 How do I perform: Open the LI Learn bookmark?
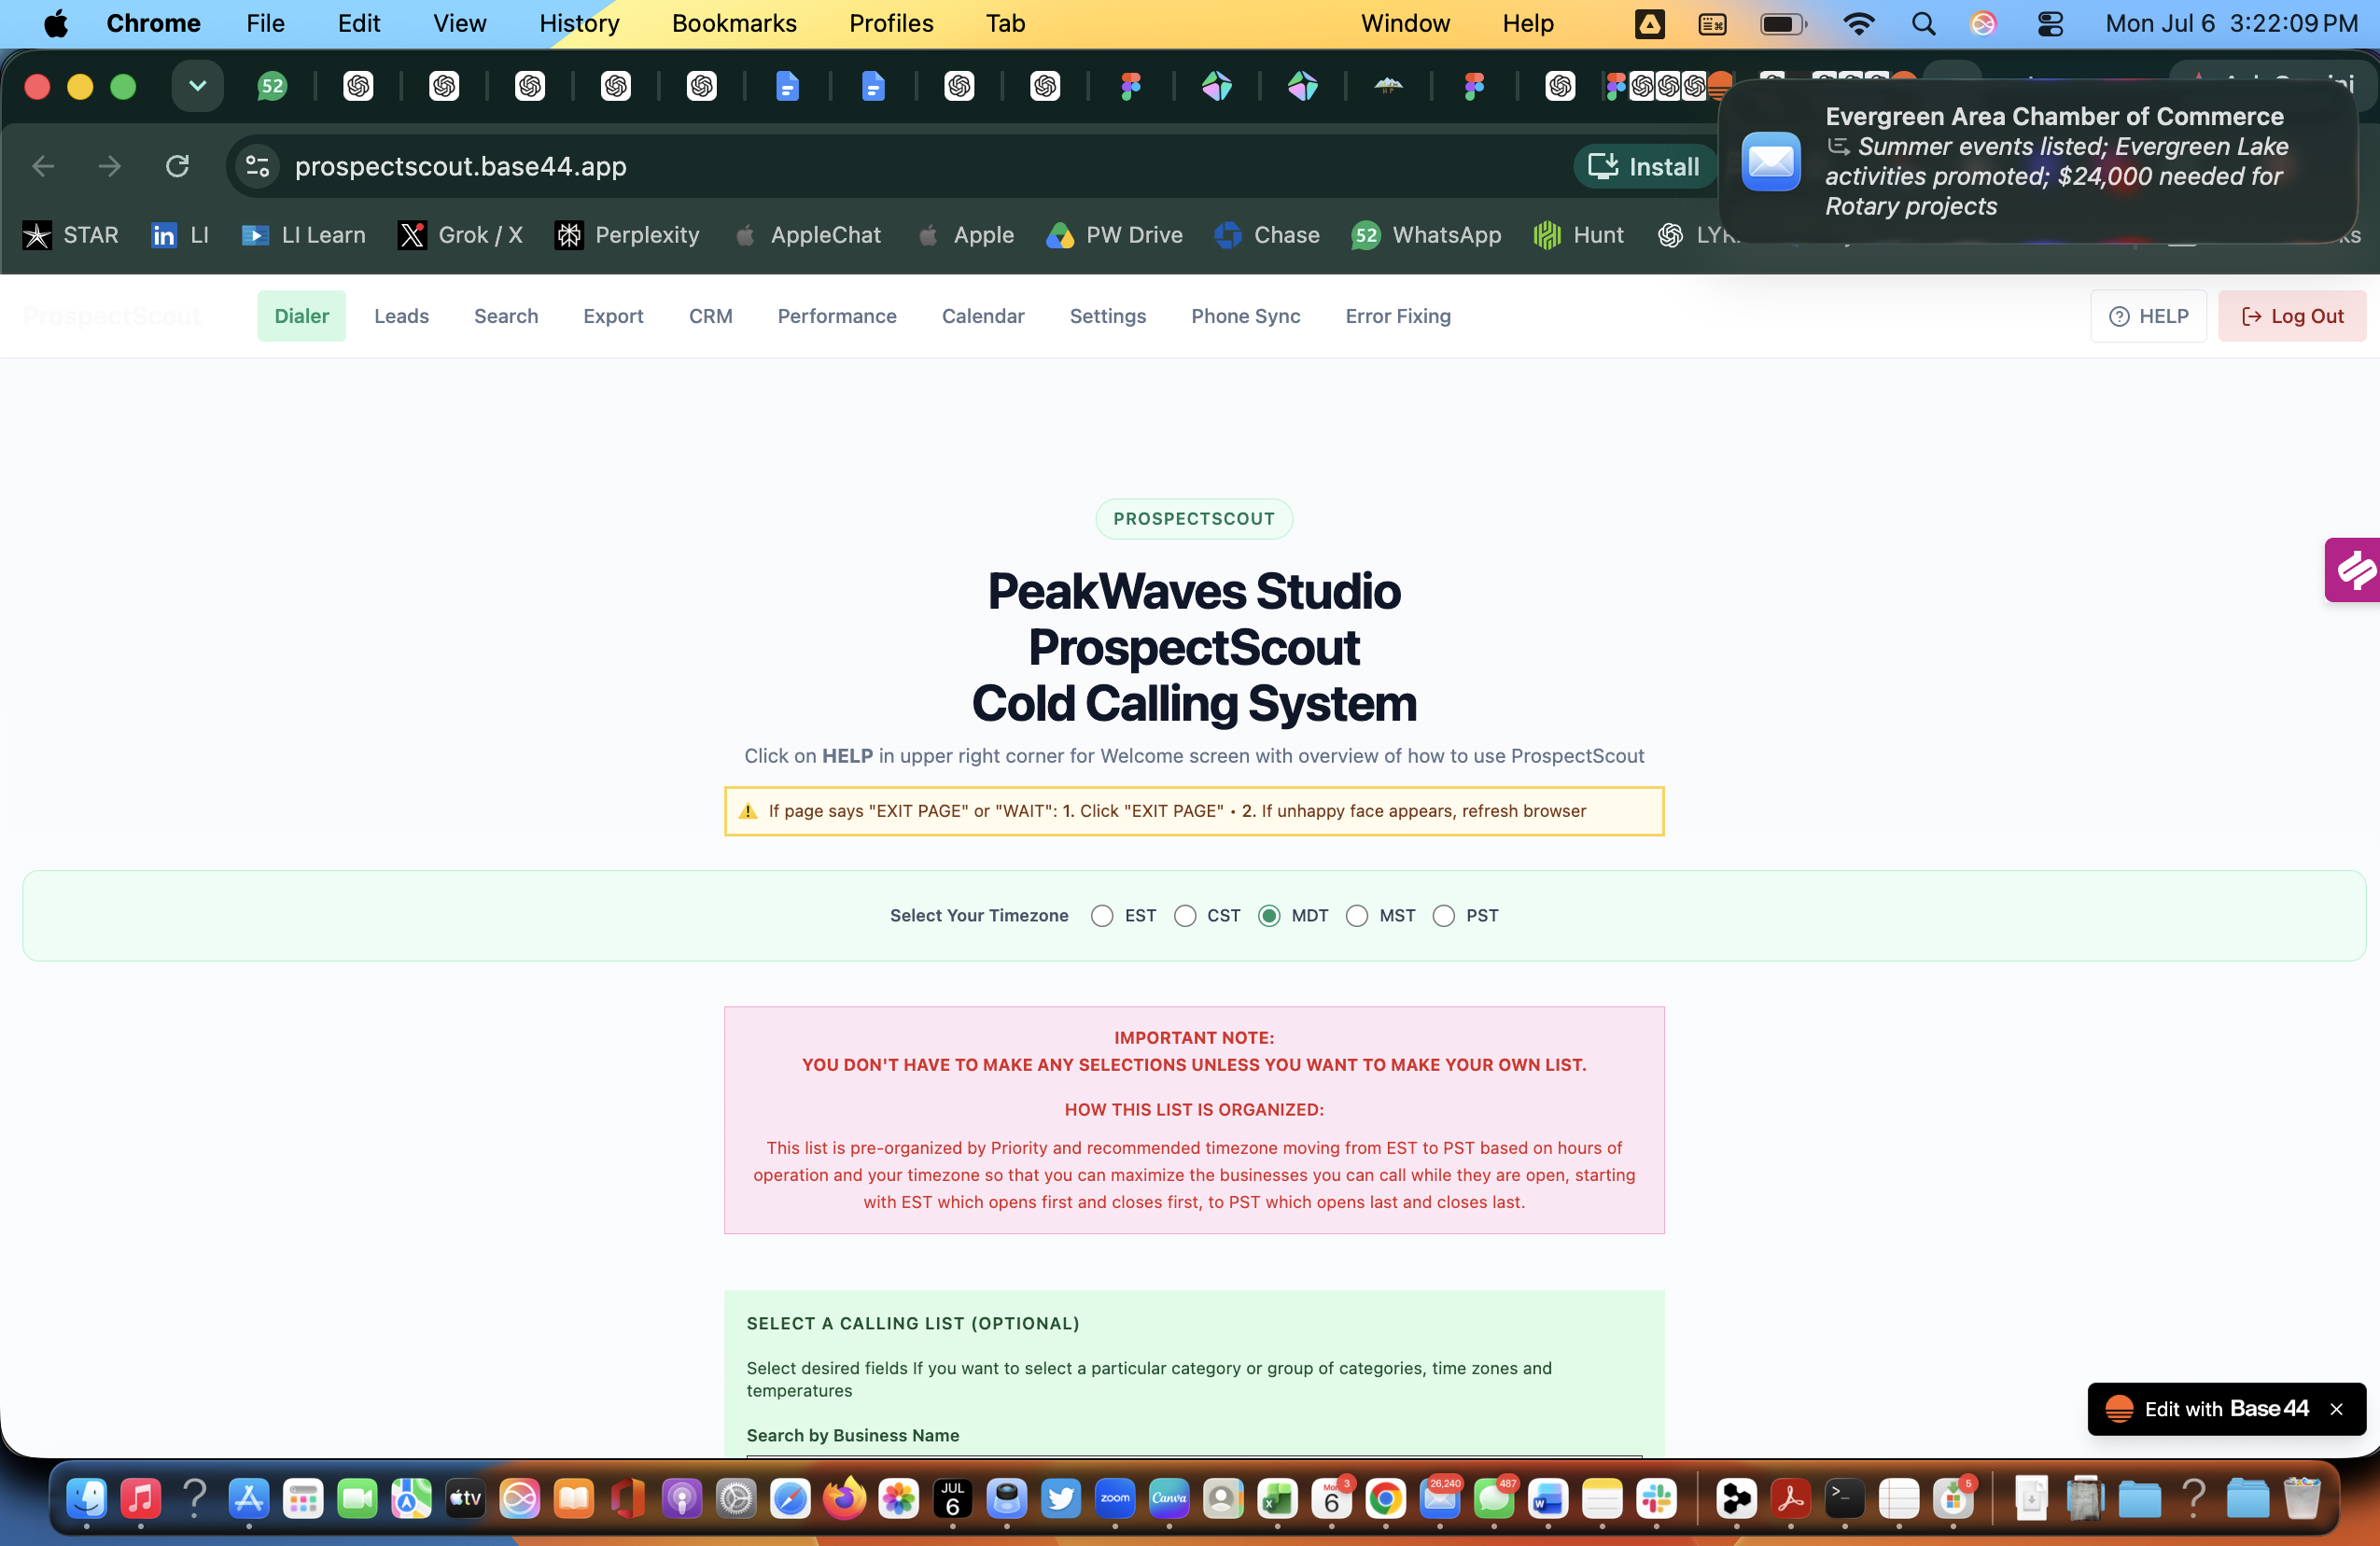coord(304,235)
